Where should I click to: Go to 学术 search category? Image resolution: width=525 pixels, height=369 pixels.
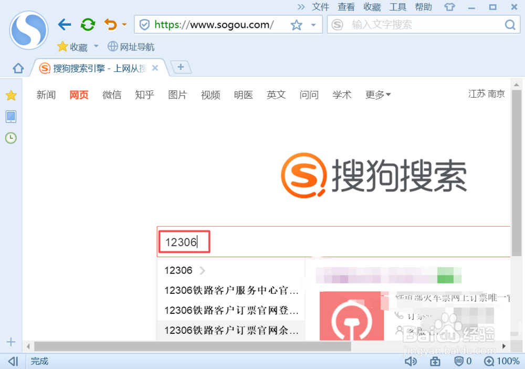coord(342,95)
